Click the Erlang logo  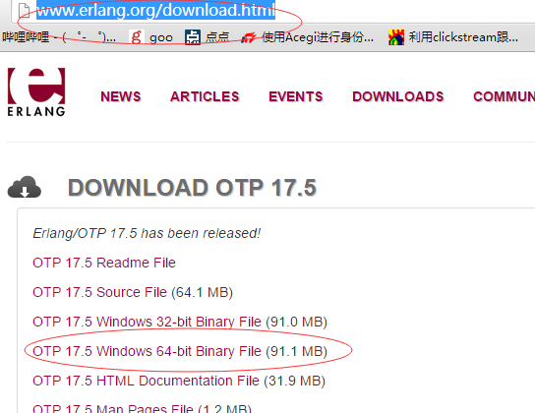pos(36,92)
